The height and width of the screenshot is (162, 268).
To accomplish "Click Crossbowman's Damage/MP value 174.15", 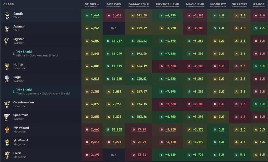I will (142, 104).
